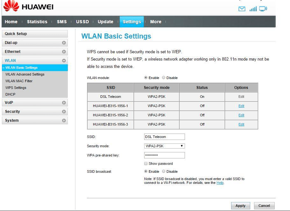The height and width of the screenshot is (211, 290).
Task: Tick the Show password checkbox
Action: click(x=146, y=164)
